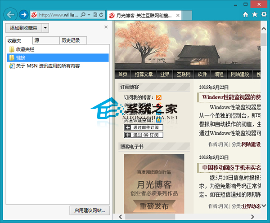Toggle the compatibility view icon

95,15
